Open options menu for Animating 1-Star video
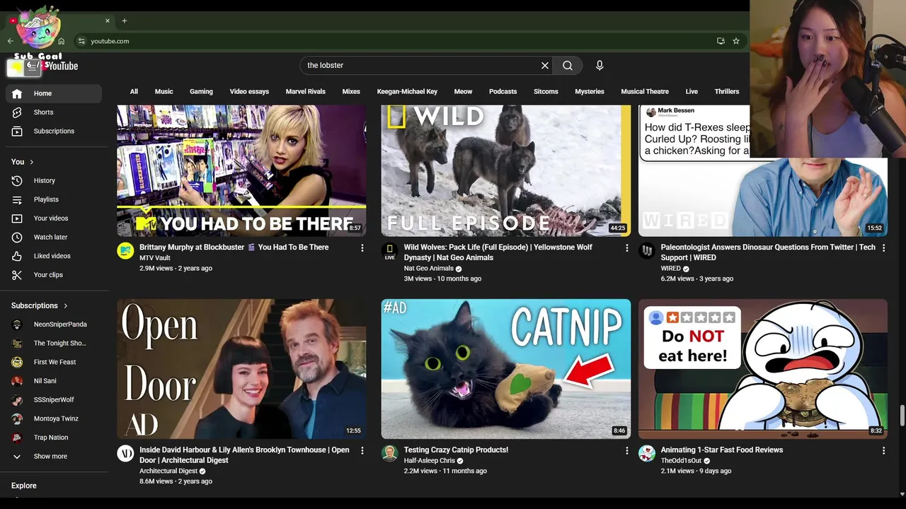The image size is (906, 509). click(883, 450)
